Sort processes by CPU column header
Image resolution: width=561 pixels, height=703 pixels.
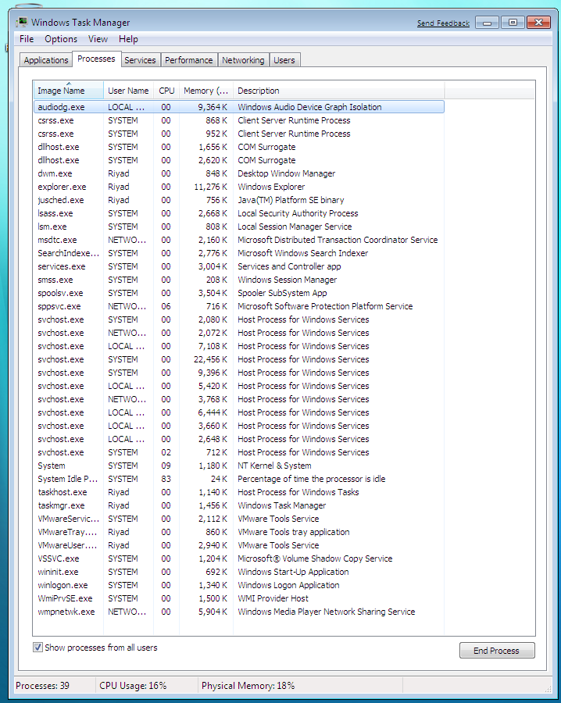click(166, 91)
